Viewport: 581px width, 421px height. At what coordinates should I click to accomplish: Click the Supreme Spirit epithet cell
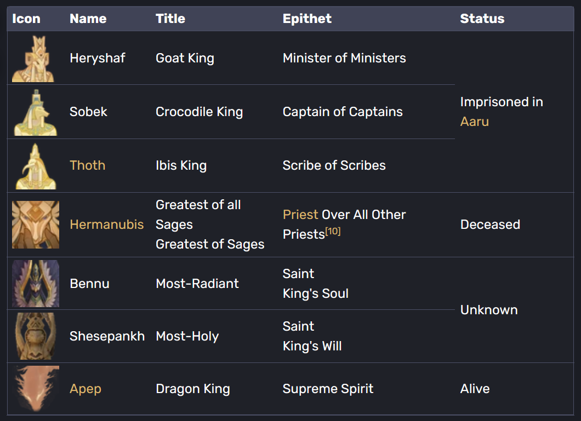[x=328, y=389]
